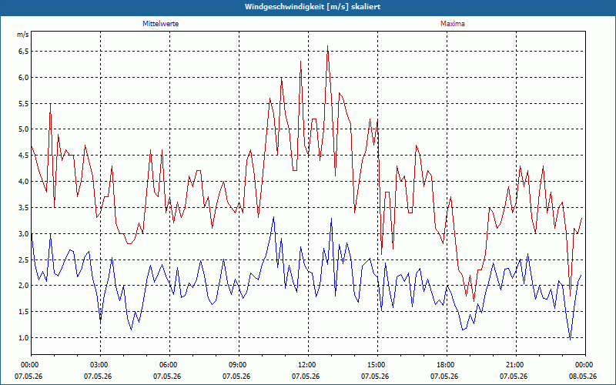Click the Windgeschwindigkeit title bar

click(308, 7)
